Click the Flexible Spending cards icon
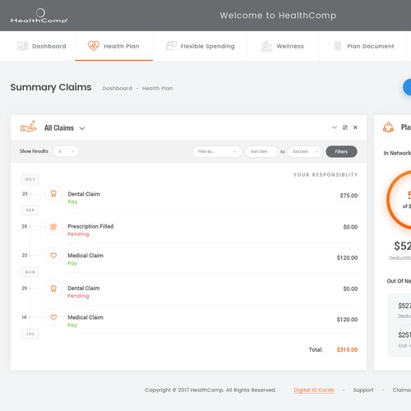 point(171,46)
